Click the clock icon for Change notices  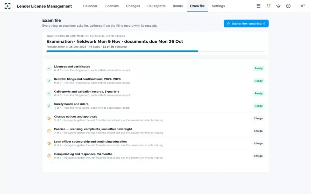49,118
